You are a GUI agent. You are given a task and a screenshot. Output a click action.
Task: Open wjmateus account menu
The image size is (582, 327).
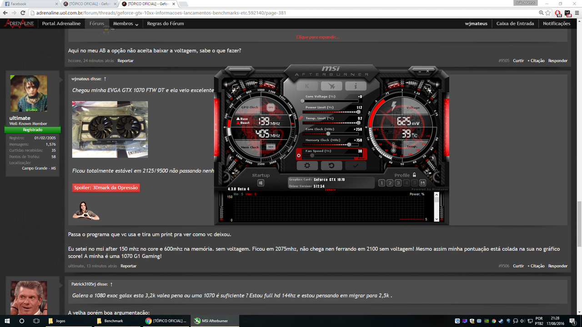click(x=476, y=24)
